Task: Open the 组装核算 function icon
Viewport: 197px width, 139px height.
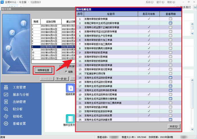Action: tap(70, 88)
